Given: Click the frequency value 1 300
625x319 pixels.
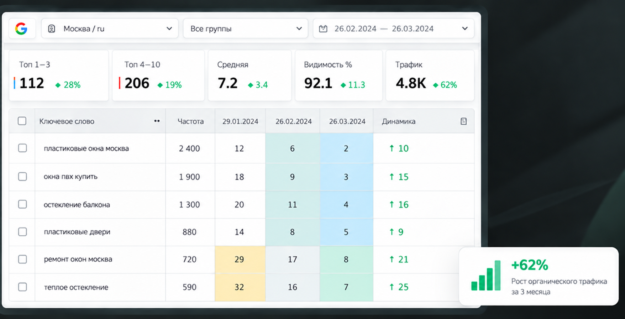Looking at the screenshot, I should (x=189, y=205).
